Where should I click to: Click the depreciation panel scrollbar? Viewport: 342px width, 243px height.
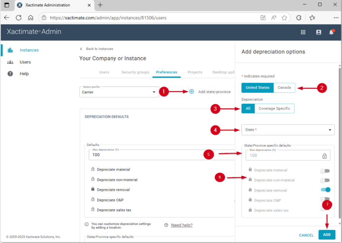point(340,143)
